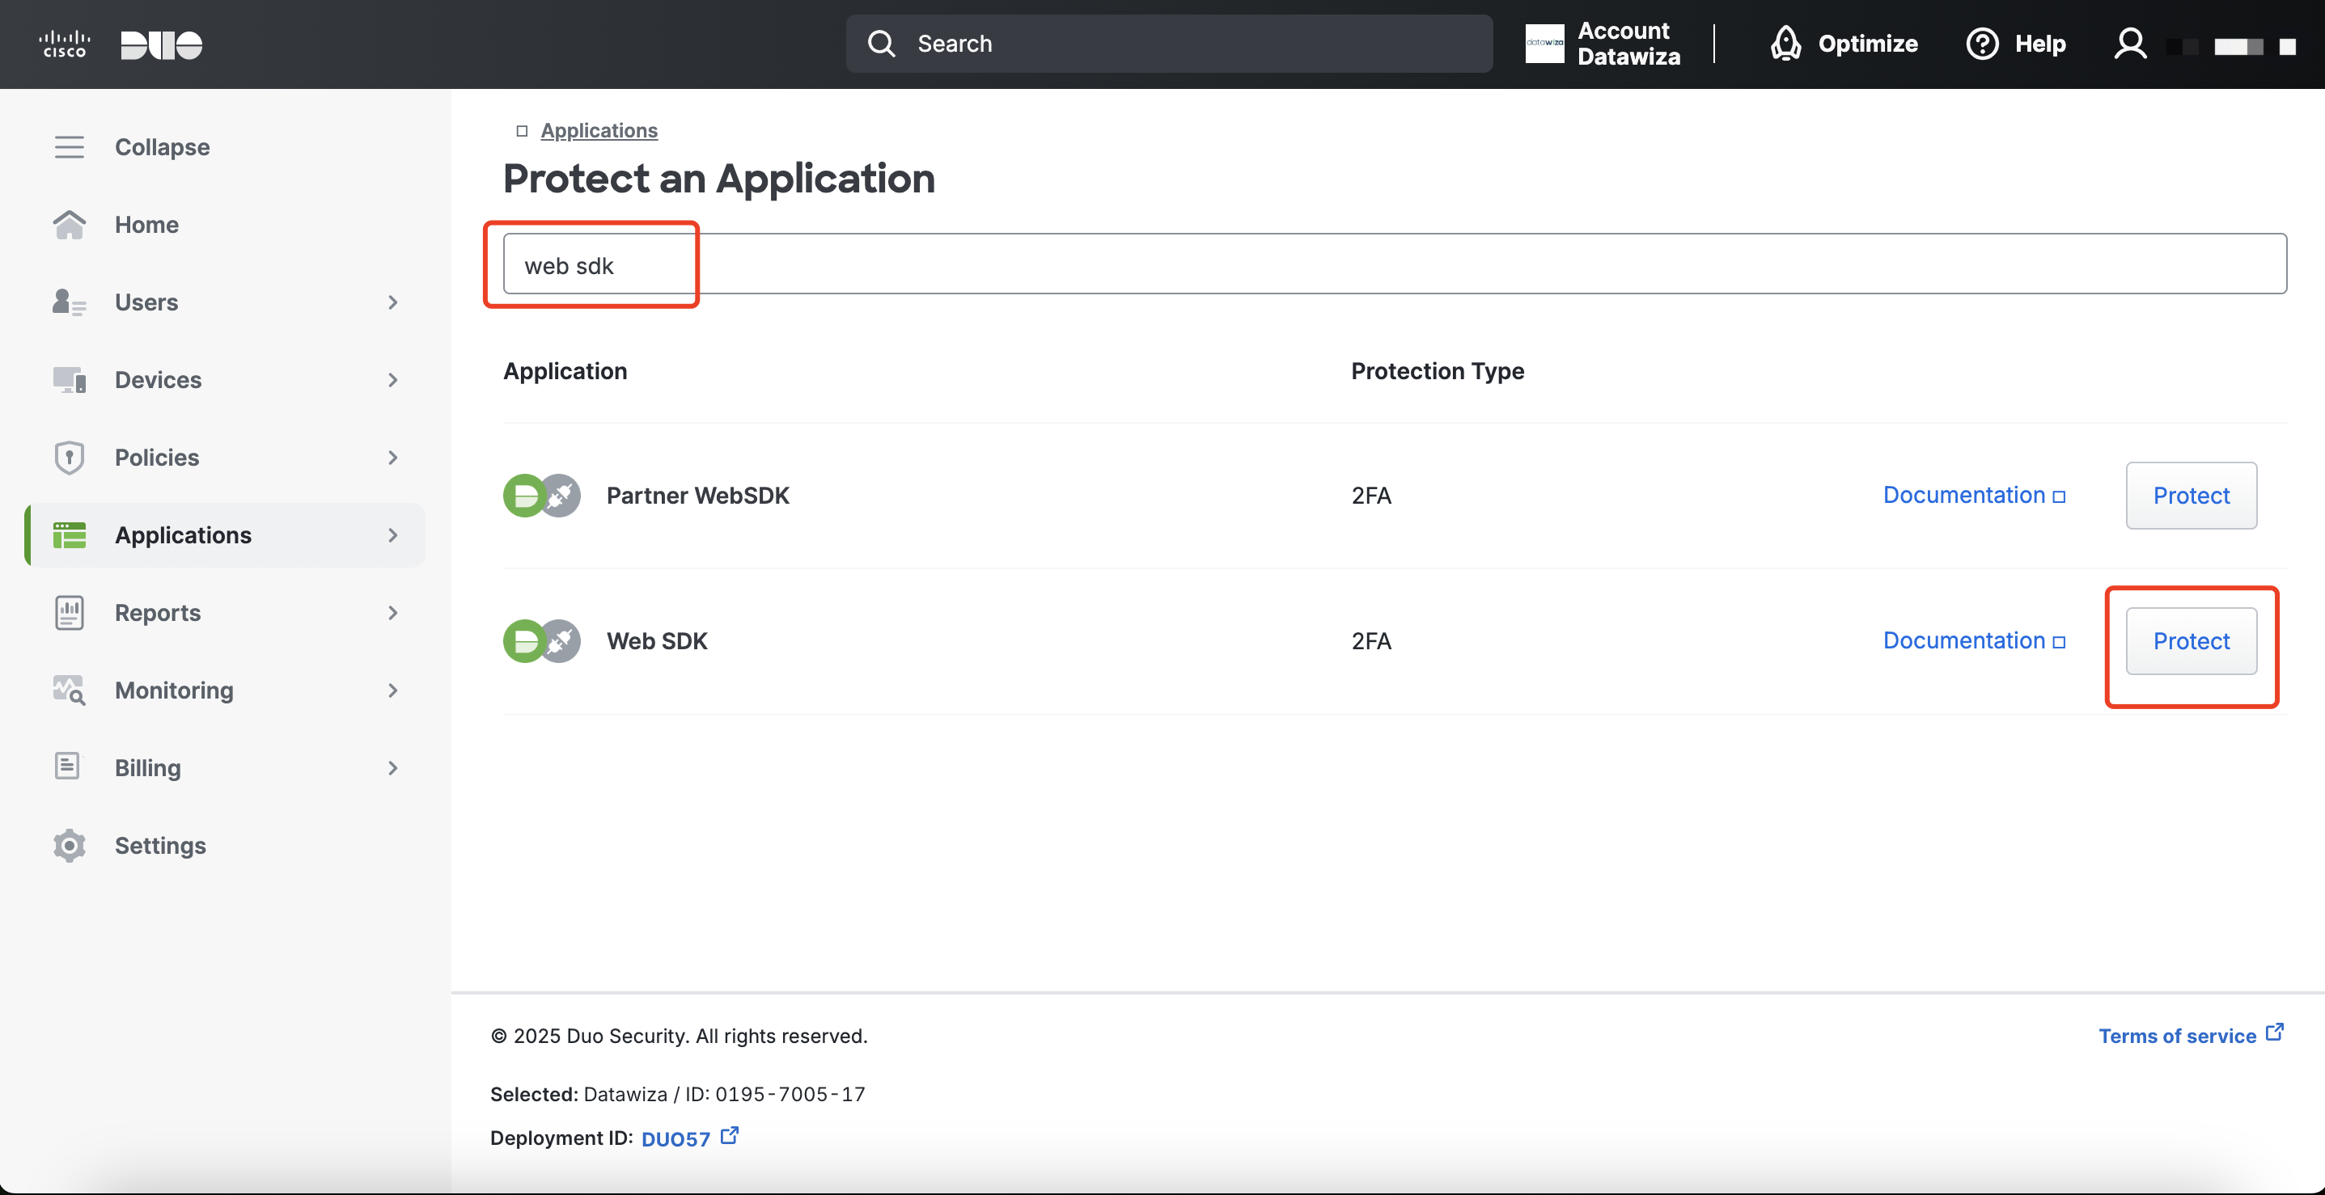Viewport: 2325px width, 1195px height.
Task: Click the application filter field containing web sdk
Action: 1395,264
